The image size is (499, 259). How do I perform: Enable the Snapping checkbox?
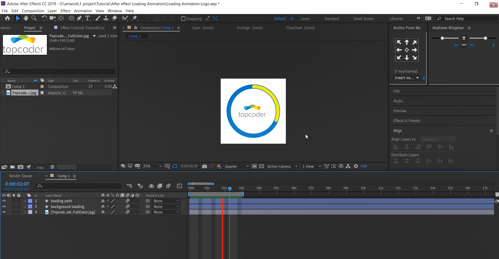(183, 18)
